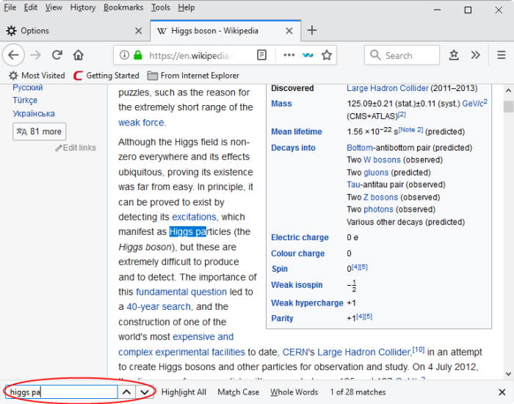
Task: Reload the current page
Action: point(57,55)
